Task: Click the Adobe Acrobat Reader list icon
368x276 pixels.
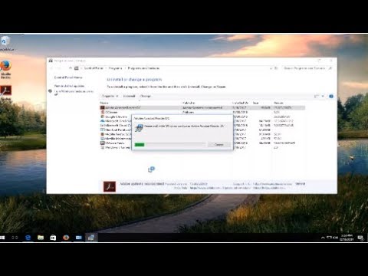Action: point(103,107)
